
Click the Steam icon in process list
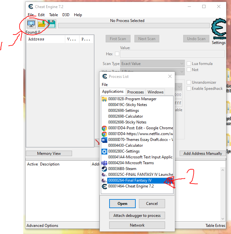click(104, 169)
